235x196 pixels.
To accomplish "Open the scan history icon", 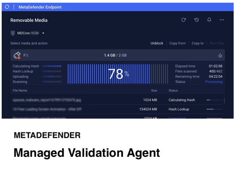I will pyautogui.click(x=196, y=20).
